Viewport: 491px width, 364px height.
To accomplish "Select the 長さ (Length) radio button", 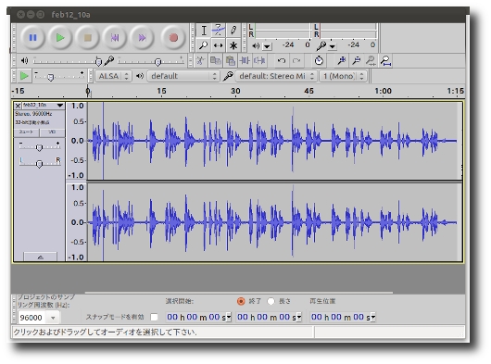I will 271,301.
